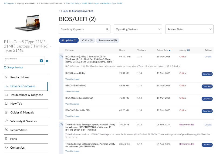
Task: Open Contact Us menu item
Action: point(26,148)
